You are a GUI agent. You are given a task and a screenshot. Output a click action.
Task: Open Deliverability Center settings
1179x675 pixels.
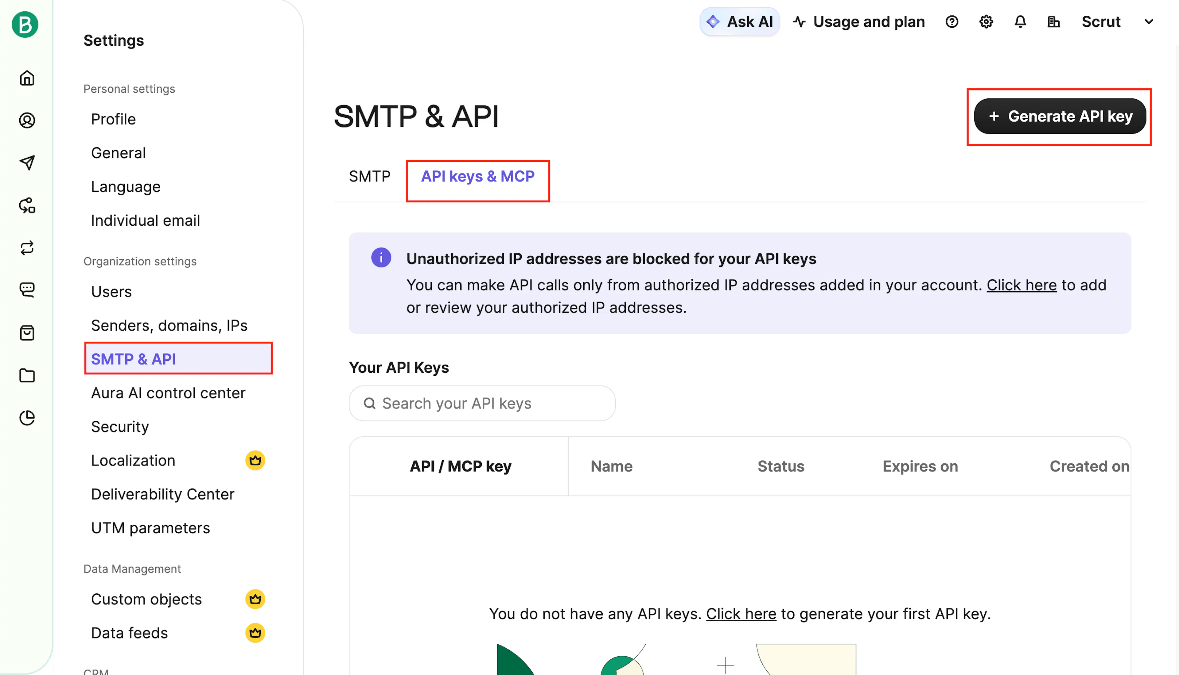pyautogui.click(x=162, y=494)
